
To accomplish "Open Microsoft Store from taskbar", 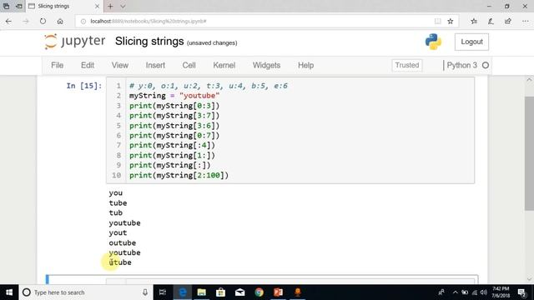I will [220, 292].
